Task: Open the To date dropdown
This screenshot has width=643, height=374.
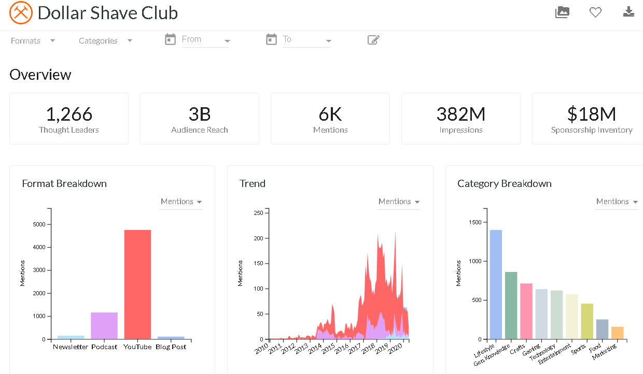Action: pos(306,40)
